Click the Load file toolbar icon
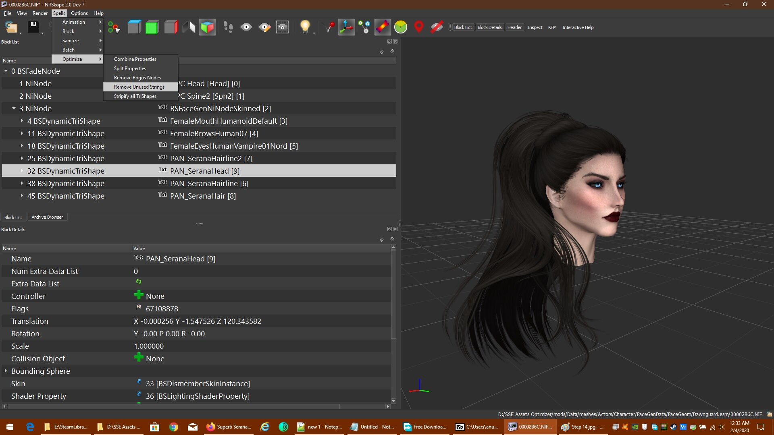The image size is (774, 435). click(11, 27)
